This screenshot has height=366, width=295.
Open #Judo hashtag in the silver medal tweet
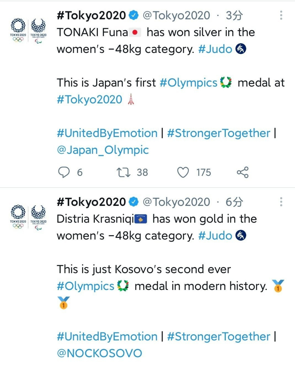coord(215,49)
